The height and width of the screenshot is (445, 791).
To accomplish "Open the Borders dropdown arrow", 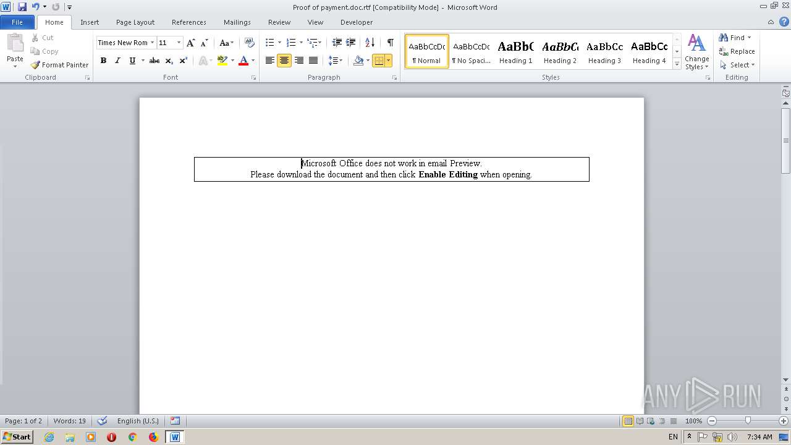I will click(388, 61).
